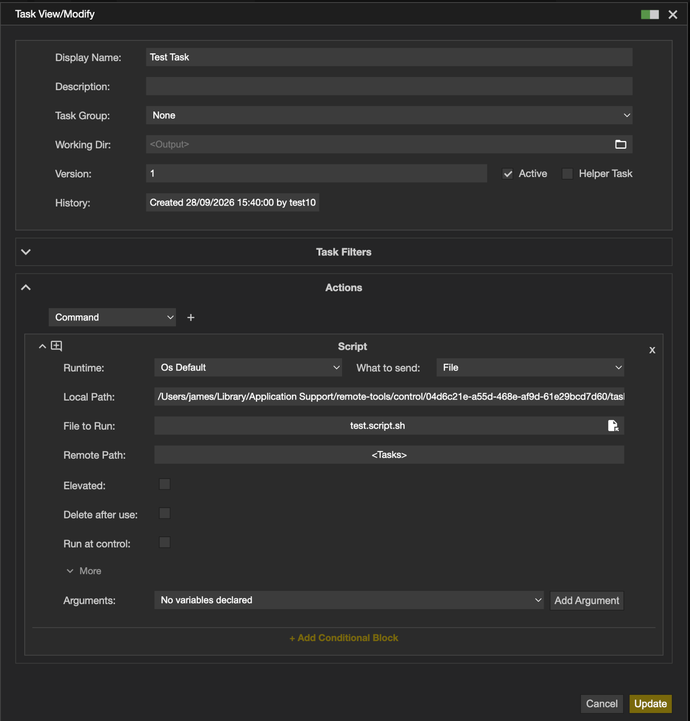Click the Update button

(651, 704)
